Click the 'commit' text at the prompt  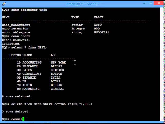point(17,119)
